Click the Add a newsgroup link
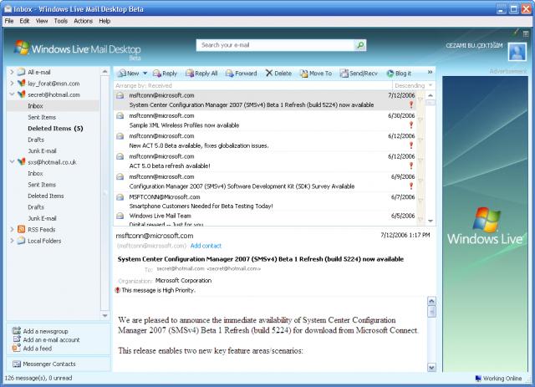 [45, 331]
